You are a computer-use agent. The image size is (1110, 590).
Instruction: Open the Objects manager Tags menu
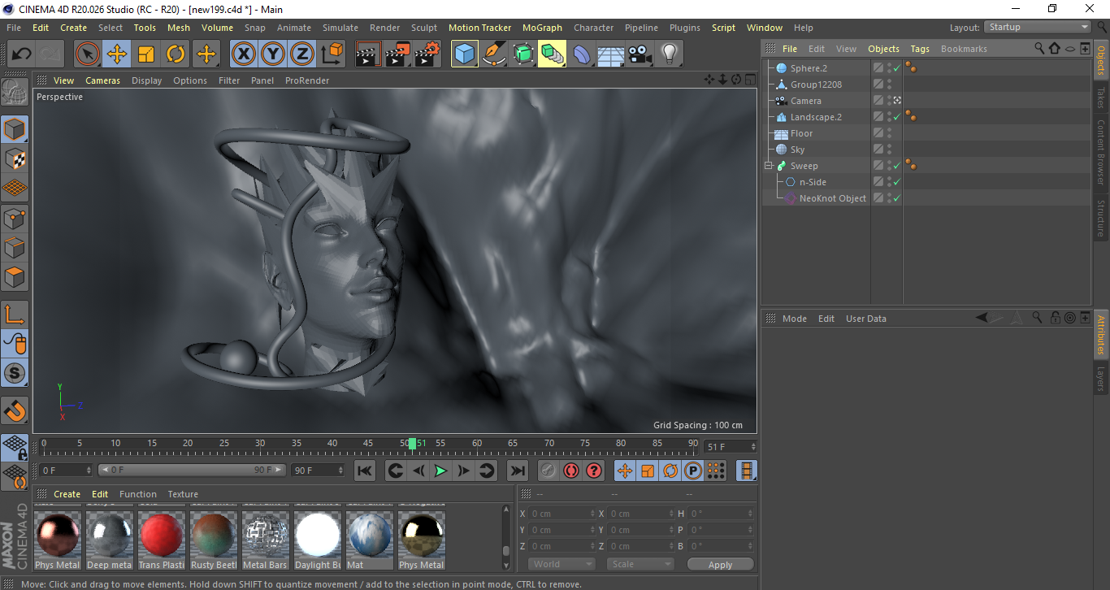click(920, 49)
